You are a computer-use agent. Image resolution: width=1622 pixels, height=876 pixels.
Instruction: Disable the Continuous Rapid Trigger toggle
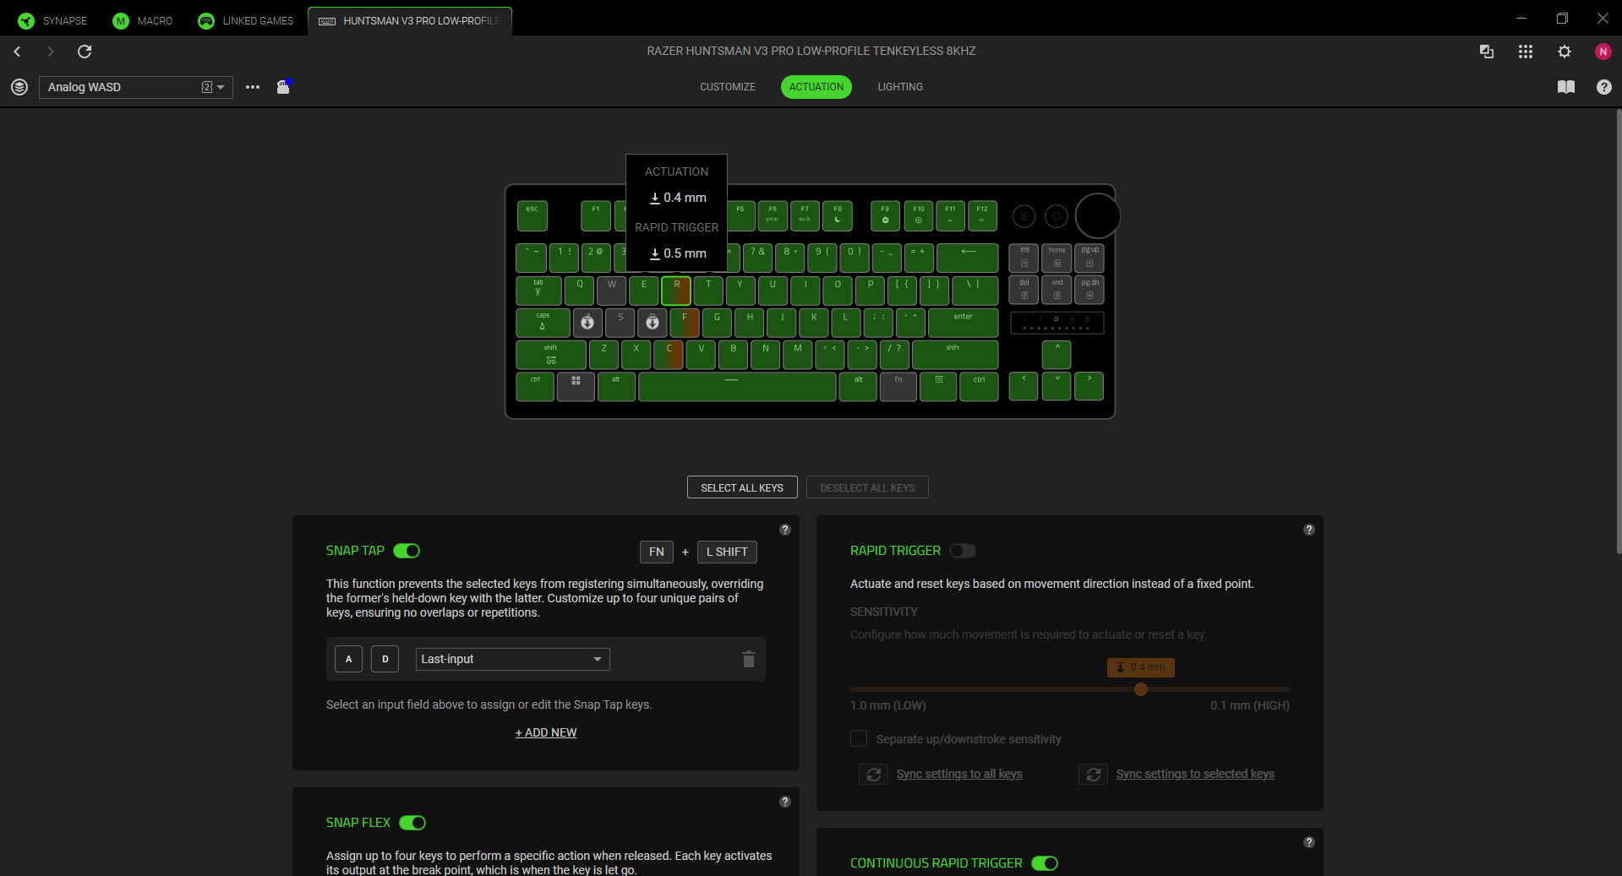pos(1045,863)
